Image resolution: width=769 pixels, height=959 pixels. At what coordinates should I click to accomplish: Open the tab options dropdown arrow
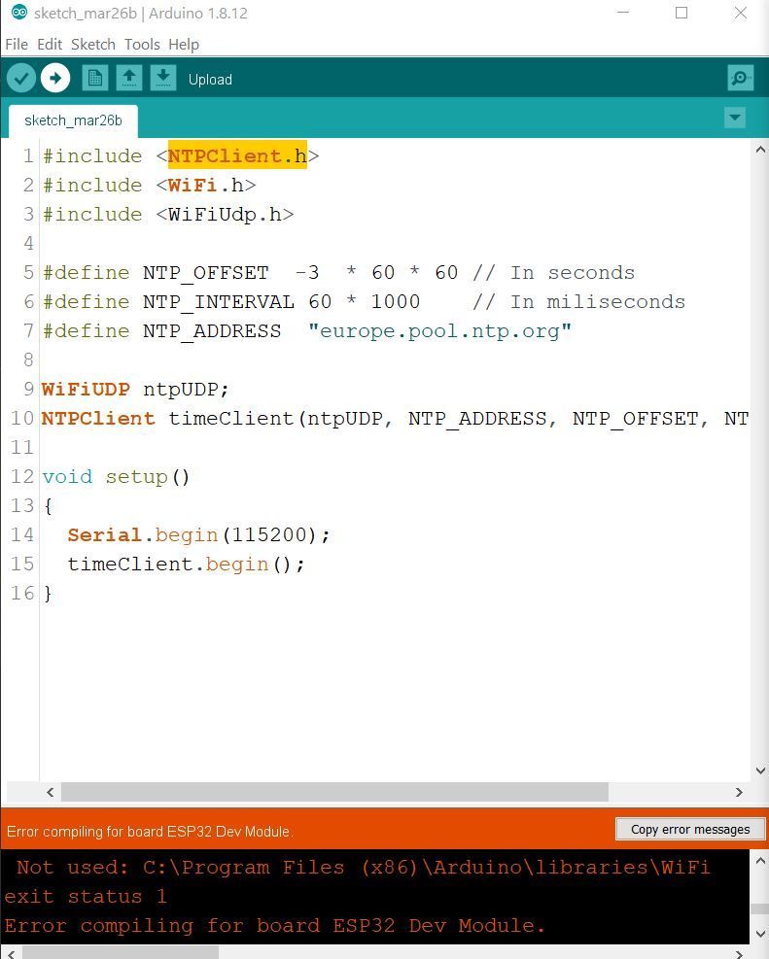coord(735,118)
